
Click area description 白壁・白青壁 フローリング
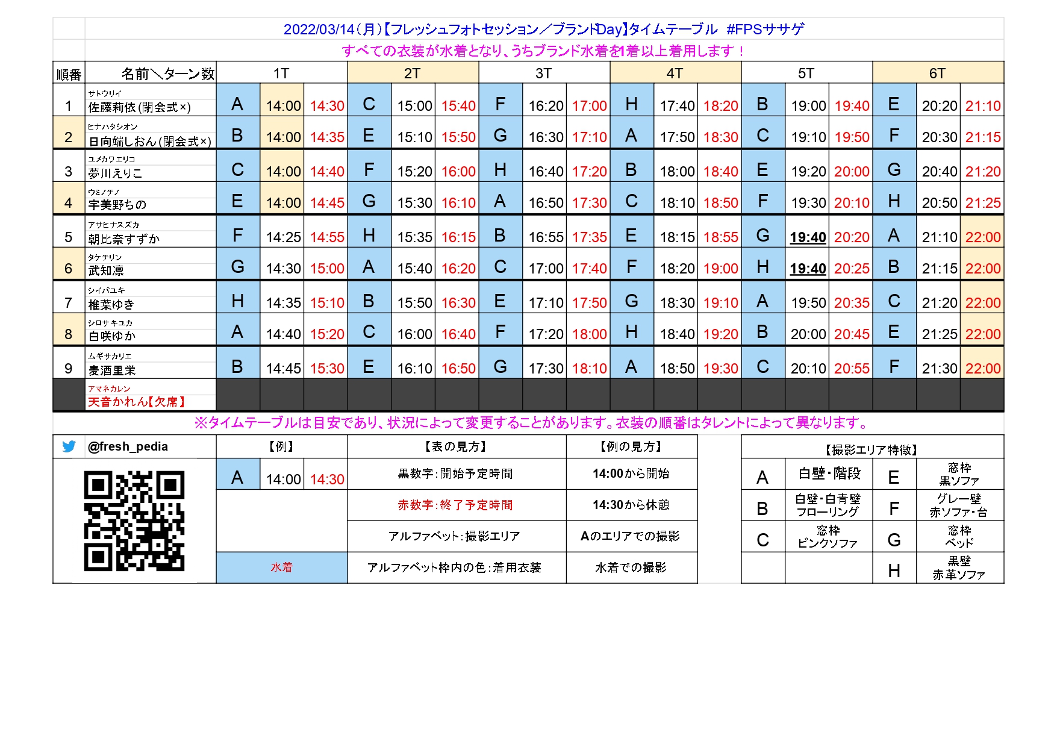pyautogui.click(x=828, y=505)
